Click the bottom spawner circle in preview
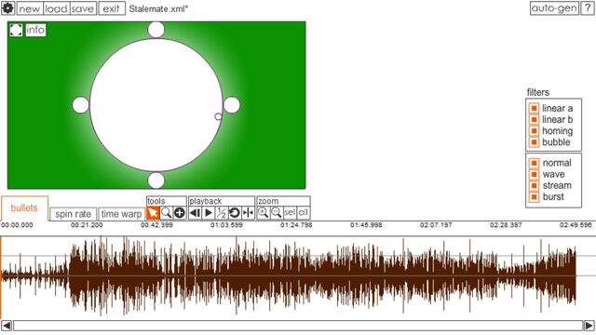The height and width of the screenshot is (335, 596). pos(156,181)
